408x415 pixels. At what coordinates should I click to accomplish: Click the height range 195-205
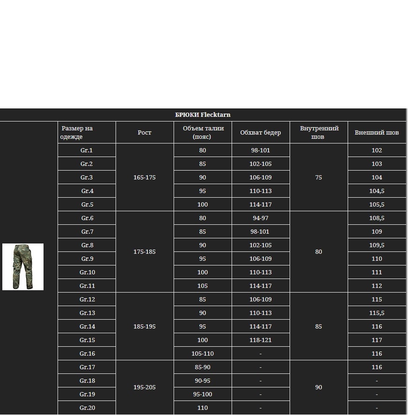coord(145,387)
